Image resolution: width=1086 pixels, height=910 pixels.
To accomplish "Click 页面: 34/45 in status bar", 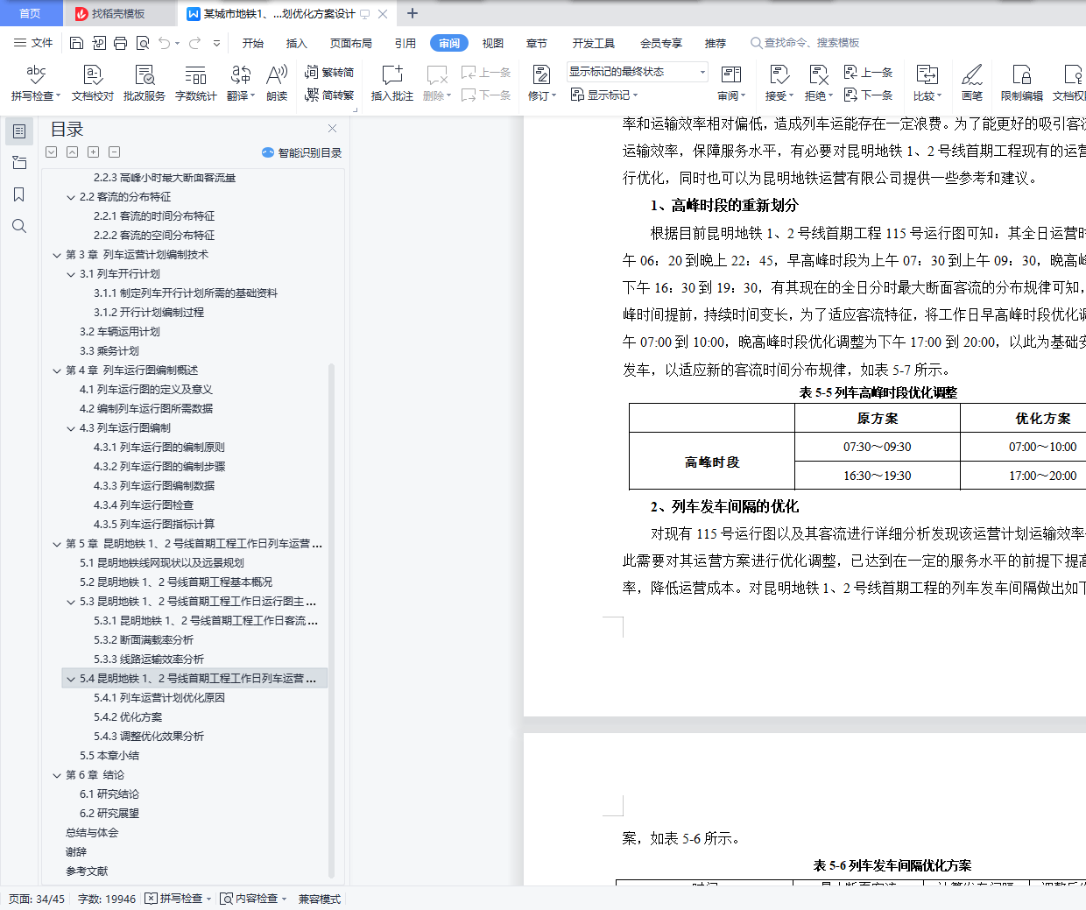I will (x=37, y=899).
